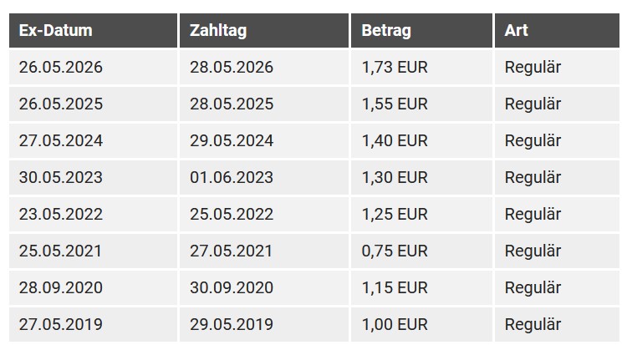Click the 23.05.2022 ex-date cell

(93, 215)
